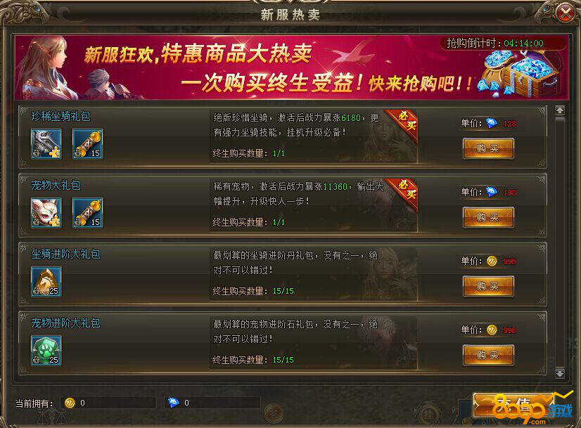Click the 抢购倒计时 countdown timer
This screenshot has height=428, width=581.
click(495, 44)
